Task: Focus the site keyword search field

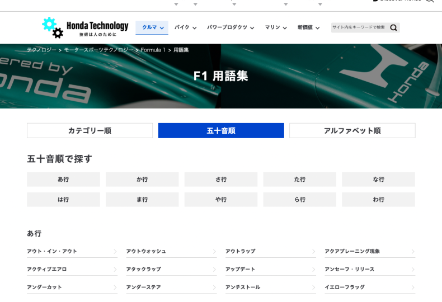Action: point(359,27)
